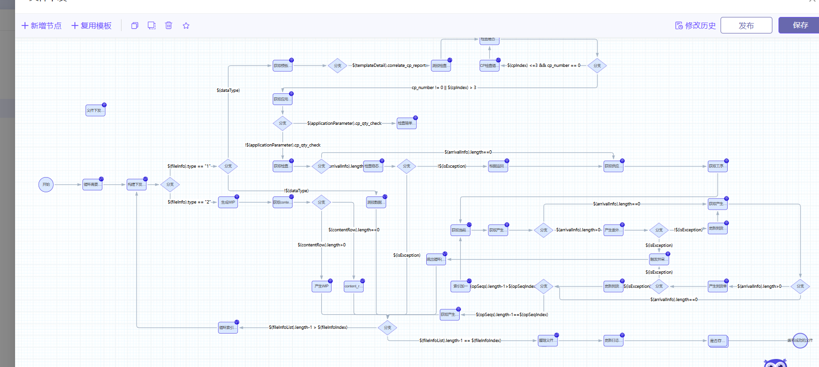Select the 整理文件 node
This screenshot has width=819, height=367.
[x=548, y=341]
